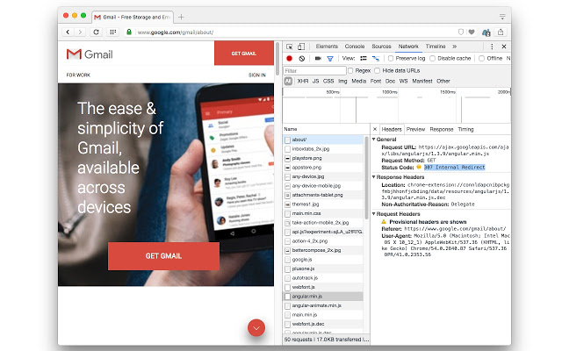Screen dimensions: 562x351
Task: Select the angular.min.js request row
Action: click(x=323, y=297)
